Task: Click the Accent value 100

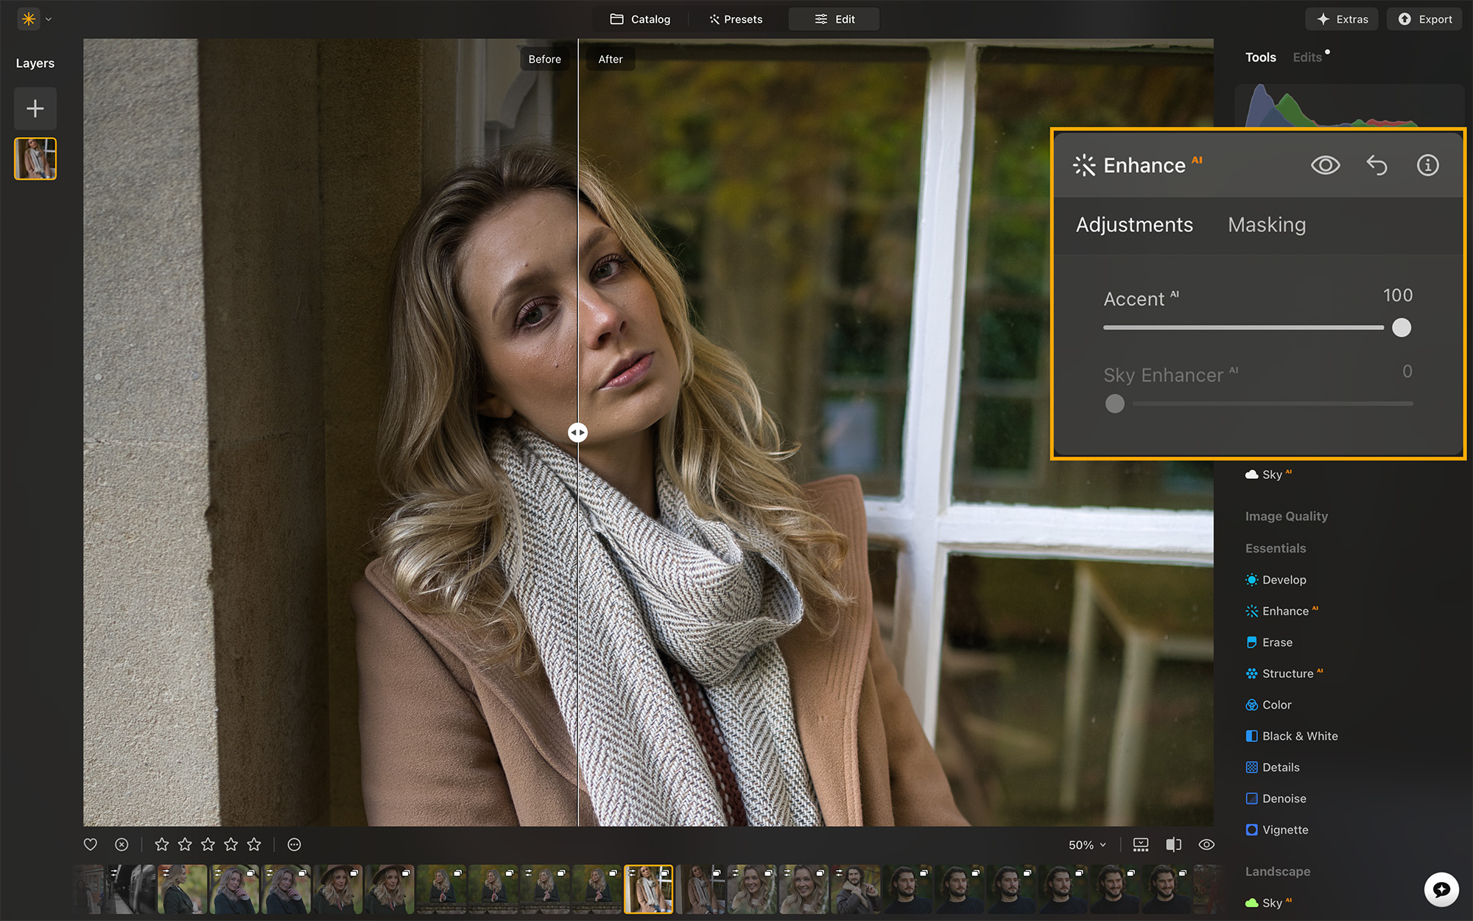Action: (1397, 295)
